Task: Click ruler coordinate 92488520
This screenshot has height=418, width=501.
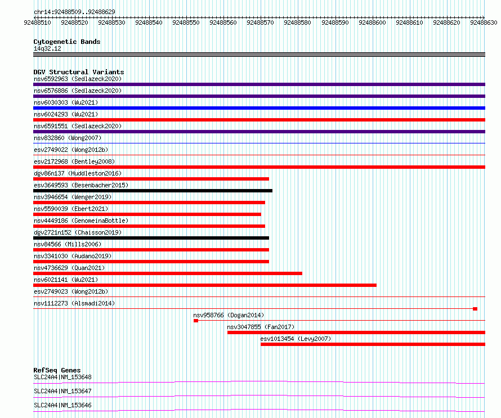Action: click(x=74, y=23)
